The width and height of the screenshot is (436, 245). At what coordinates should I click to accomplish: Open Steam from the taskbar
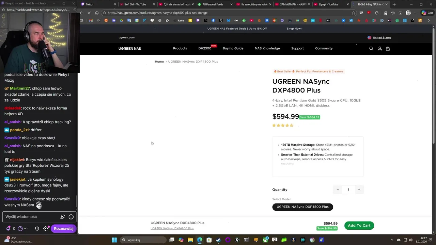[218, 240]
